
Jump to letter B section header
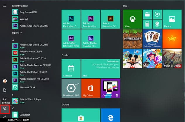click(x=13, y=95)
